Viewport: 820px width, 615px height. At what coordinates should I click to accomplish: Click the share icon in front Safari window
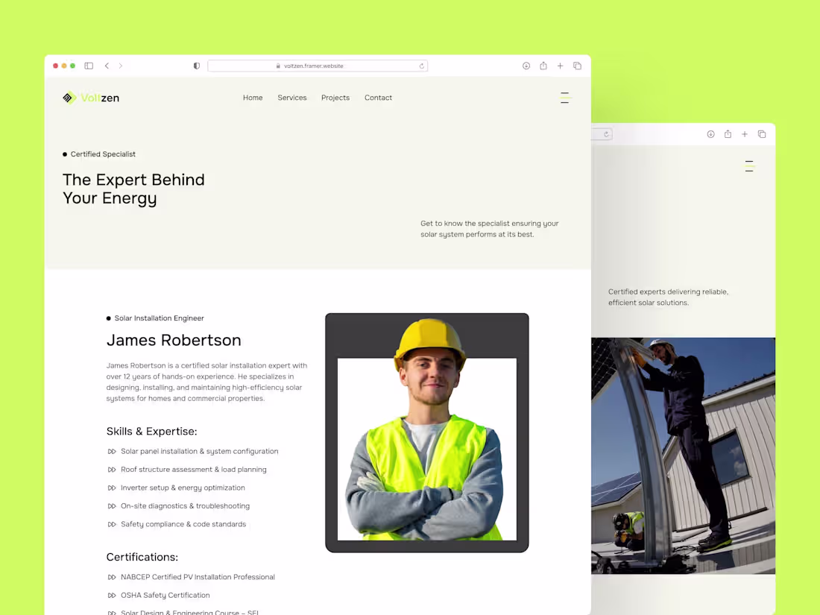[x=543, y=66]
